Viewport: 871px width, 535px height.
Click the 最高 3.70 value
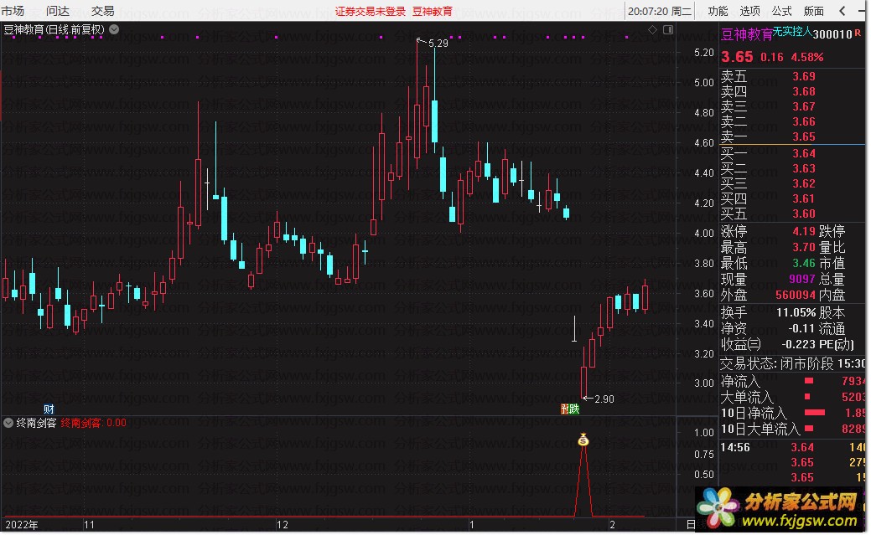pos(804,247)
